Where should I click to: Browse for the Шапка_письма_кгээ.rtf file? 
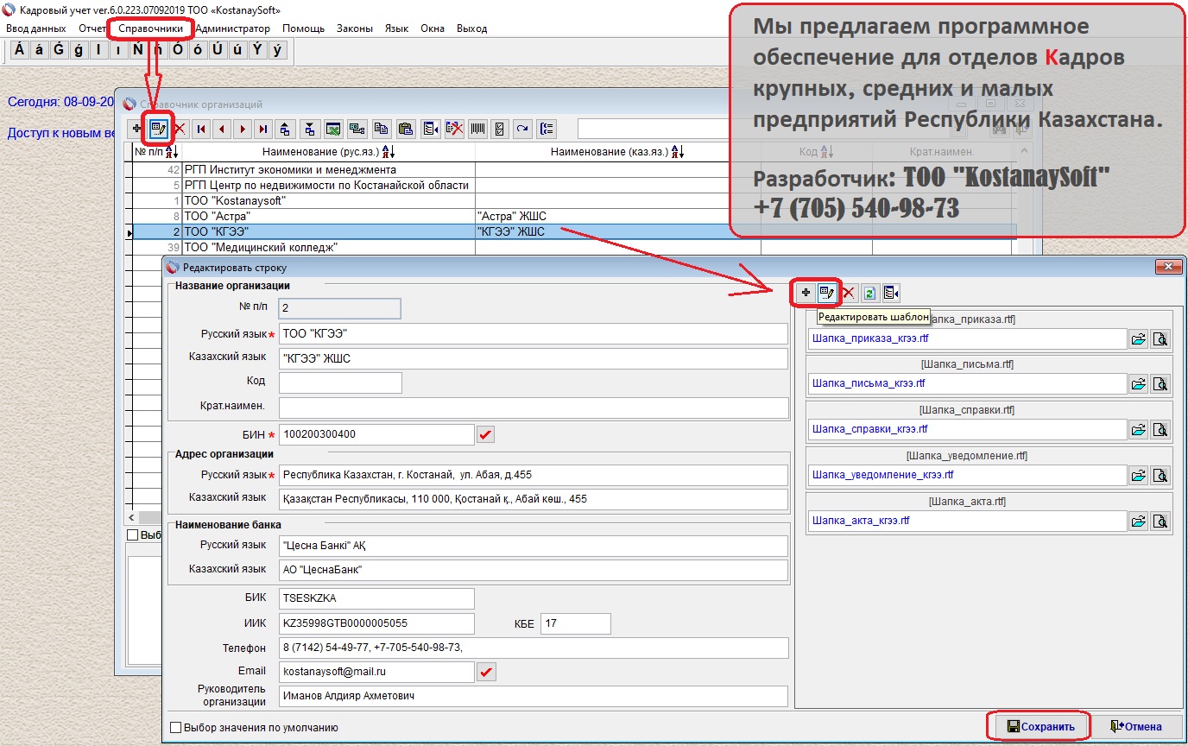[1139, 383]
